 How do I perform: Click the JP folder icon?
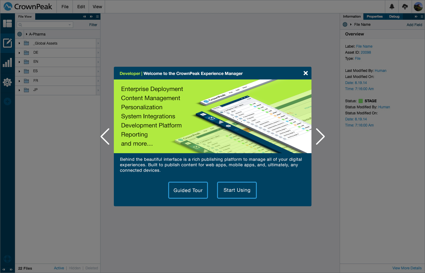26,90
